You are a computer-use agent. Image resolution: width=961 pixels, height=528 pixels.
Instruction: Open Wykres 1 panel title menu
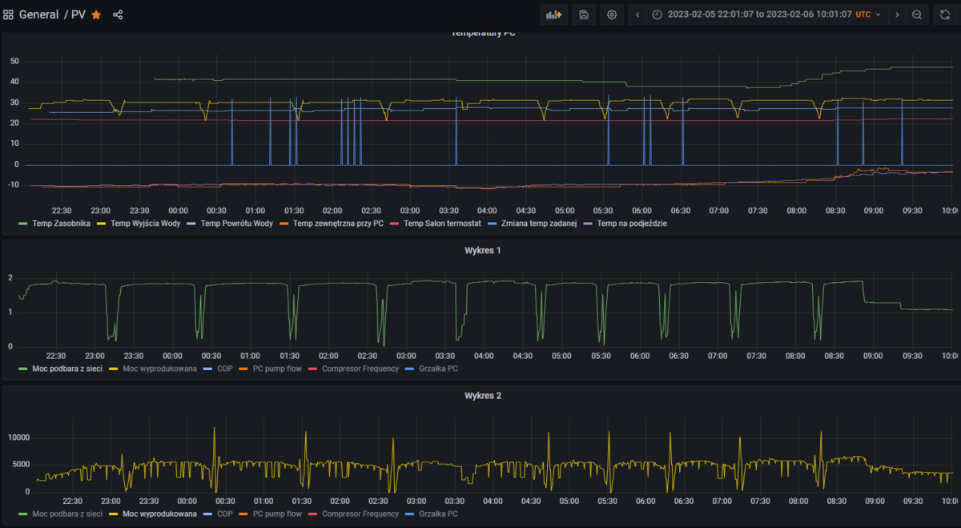point(482,250)
